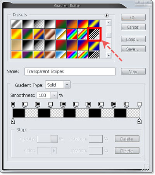Create a New gradient preset
Screen dimensions: 155x175
coord(133,71)
